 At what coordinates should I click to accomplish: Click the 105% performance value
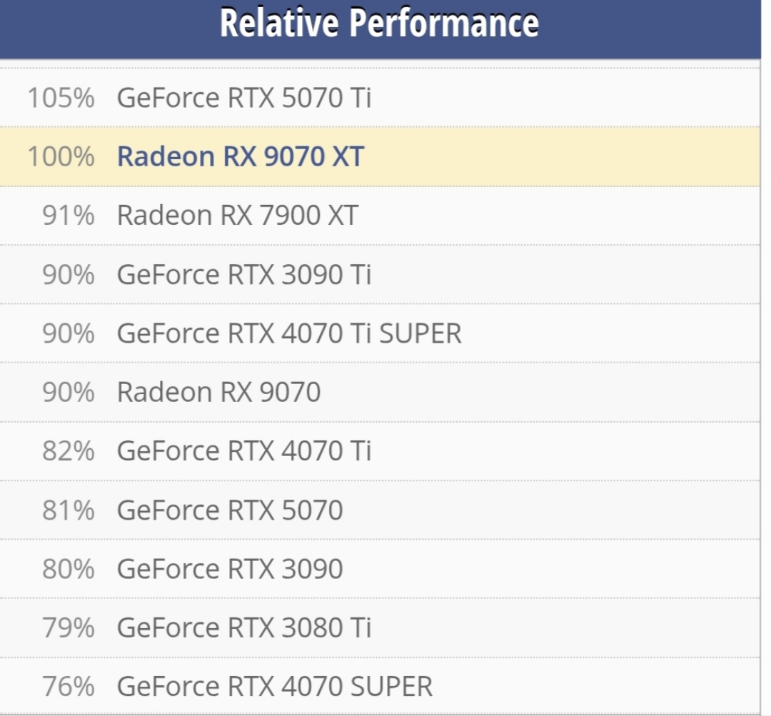61,98
